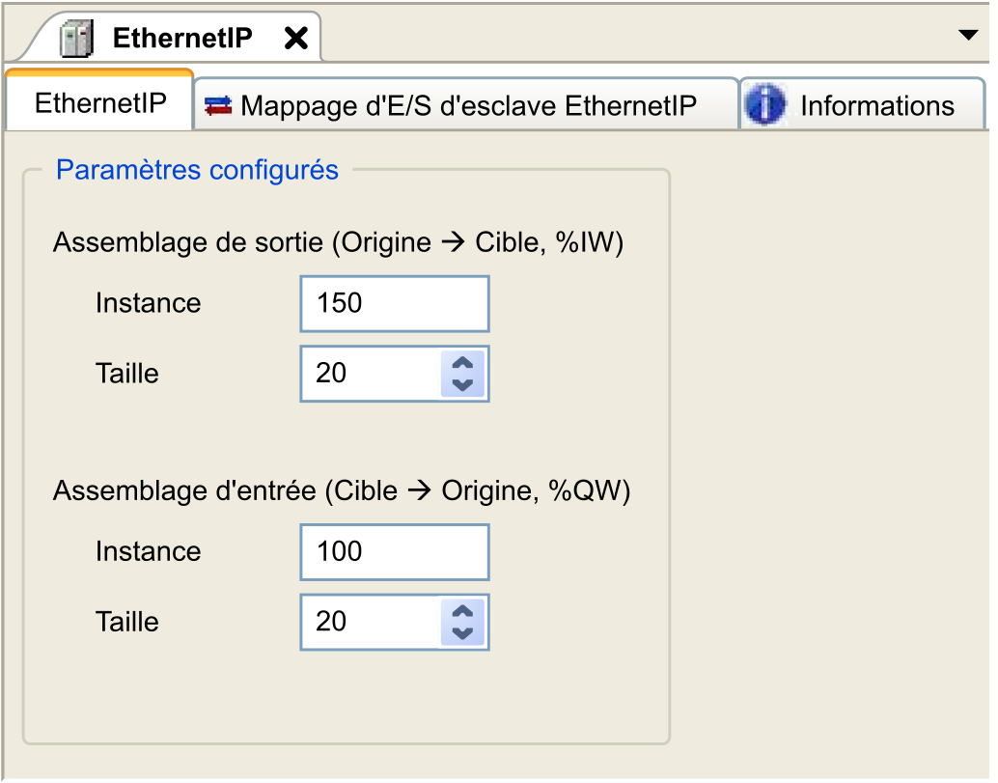Close the EthernetIP editor tab with X
This screenshot has width=998, height=783.
pos(296,39)
